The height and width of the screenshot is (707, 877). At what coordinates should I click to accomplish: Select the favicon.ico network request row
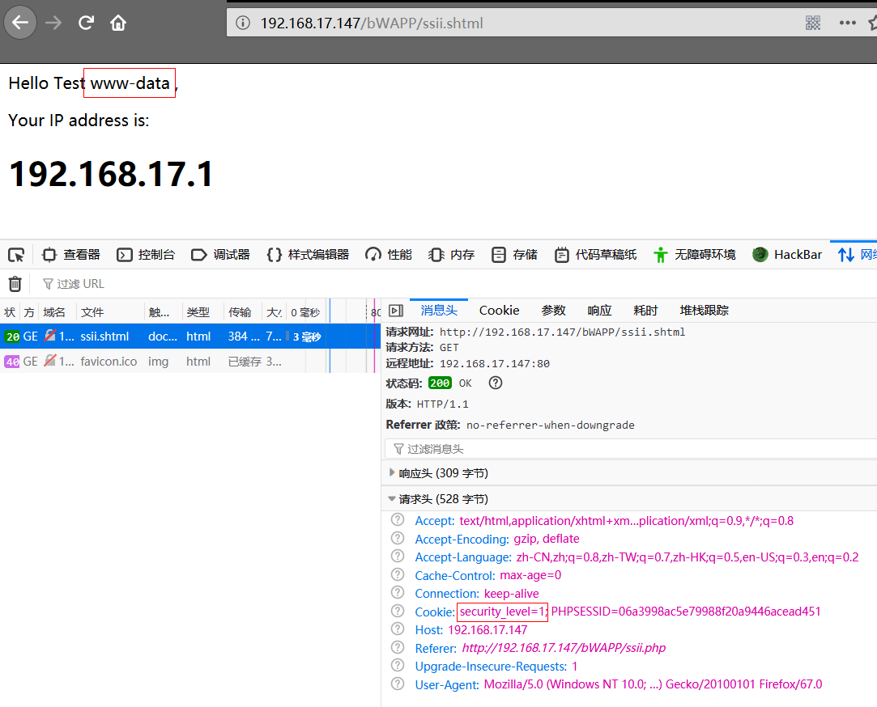point(109,362)
